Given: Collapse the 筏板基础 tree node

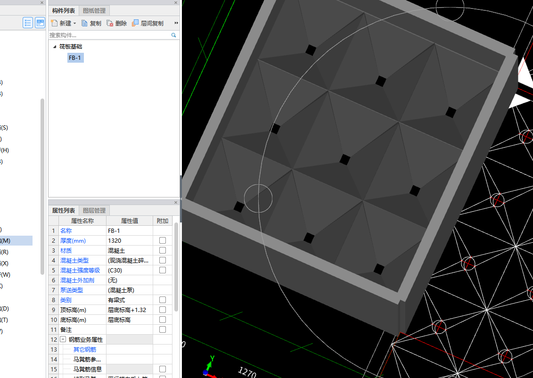Looking at the screenshot, I should click(55, 47).
